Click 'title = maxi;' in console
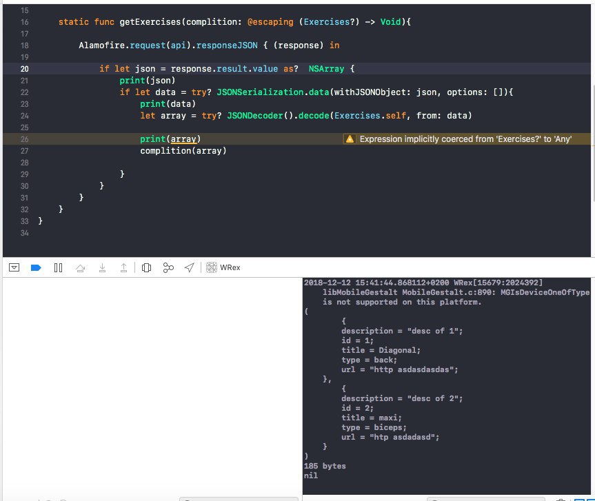Screen dimensions: 595x501 pos(371,418)
